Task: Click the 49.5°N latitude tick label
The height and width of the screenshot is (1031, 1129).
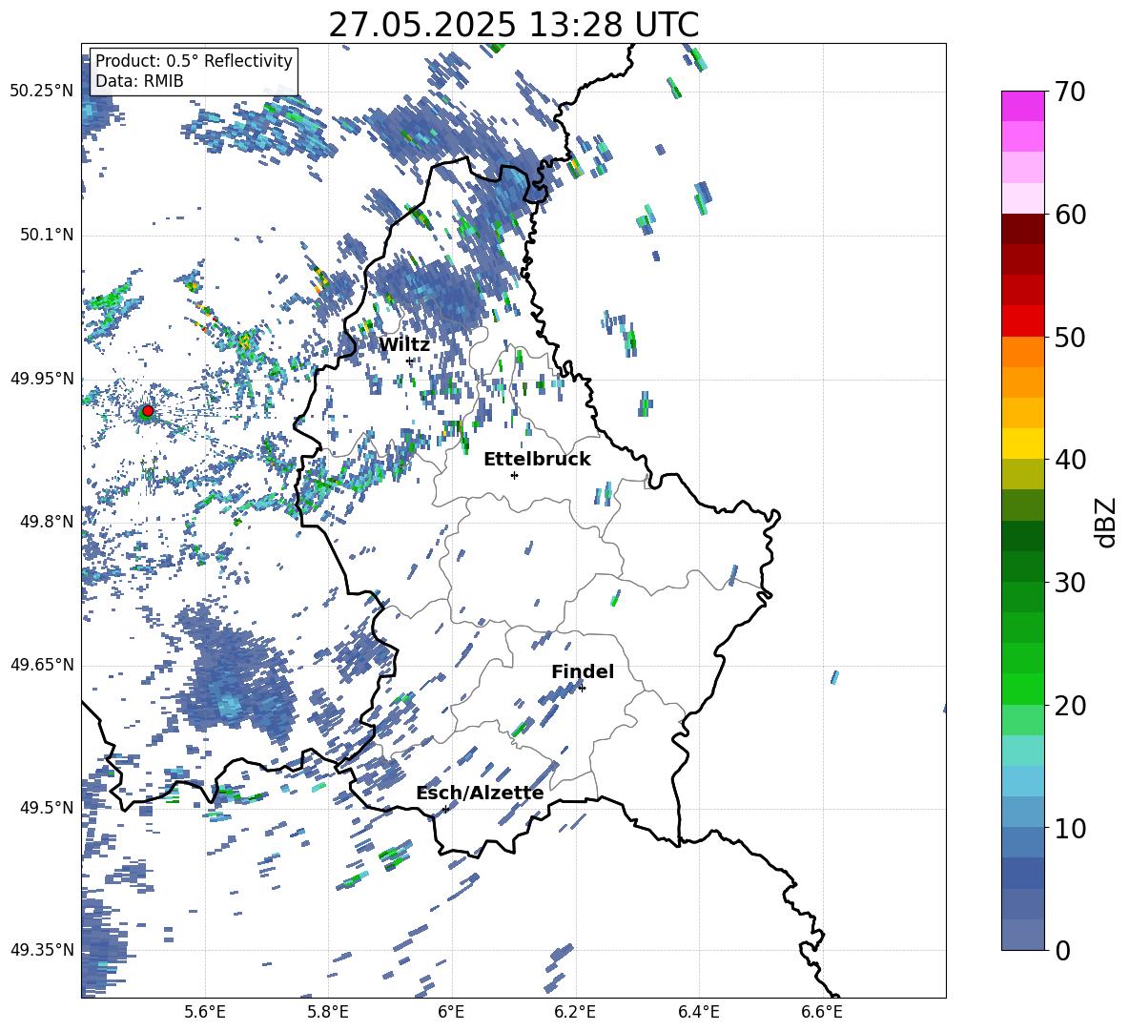Action: (46, 808)
